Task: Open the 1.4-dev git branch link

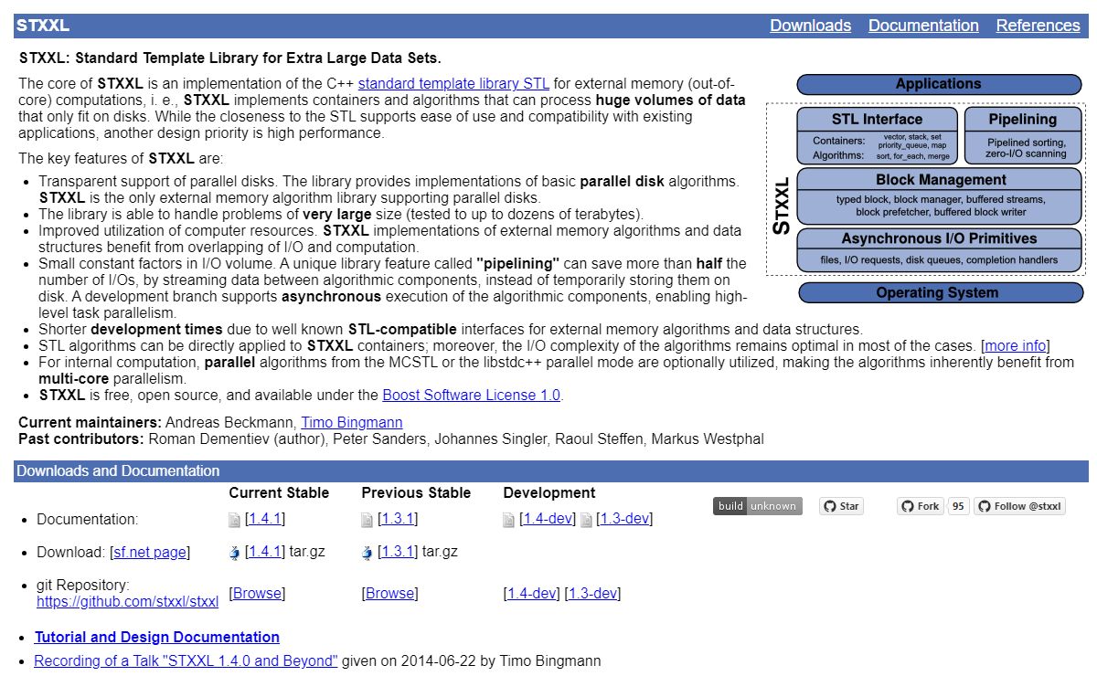Action: 531,594
